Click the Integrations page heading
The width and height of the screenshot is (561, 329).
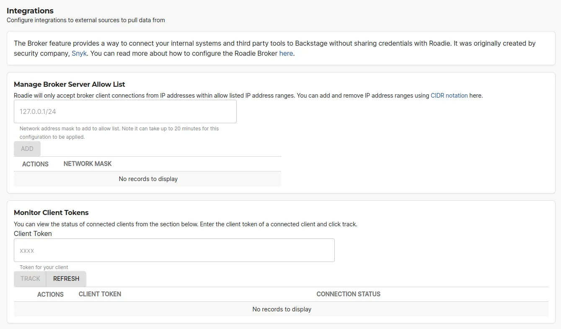click(x=30, y=10)
